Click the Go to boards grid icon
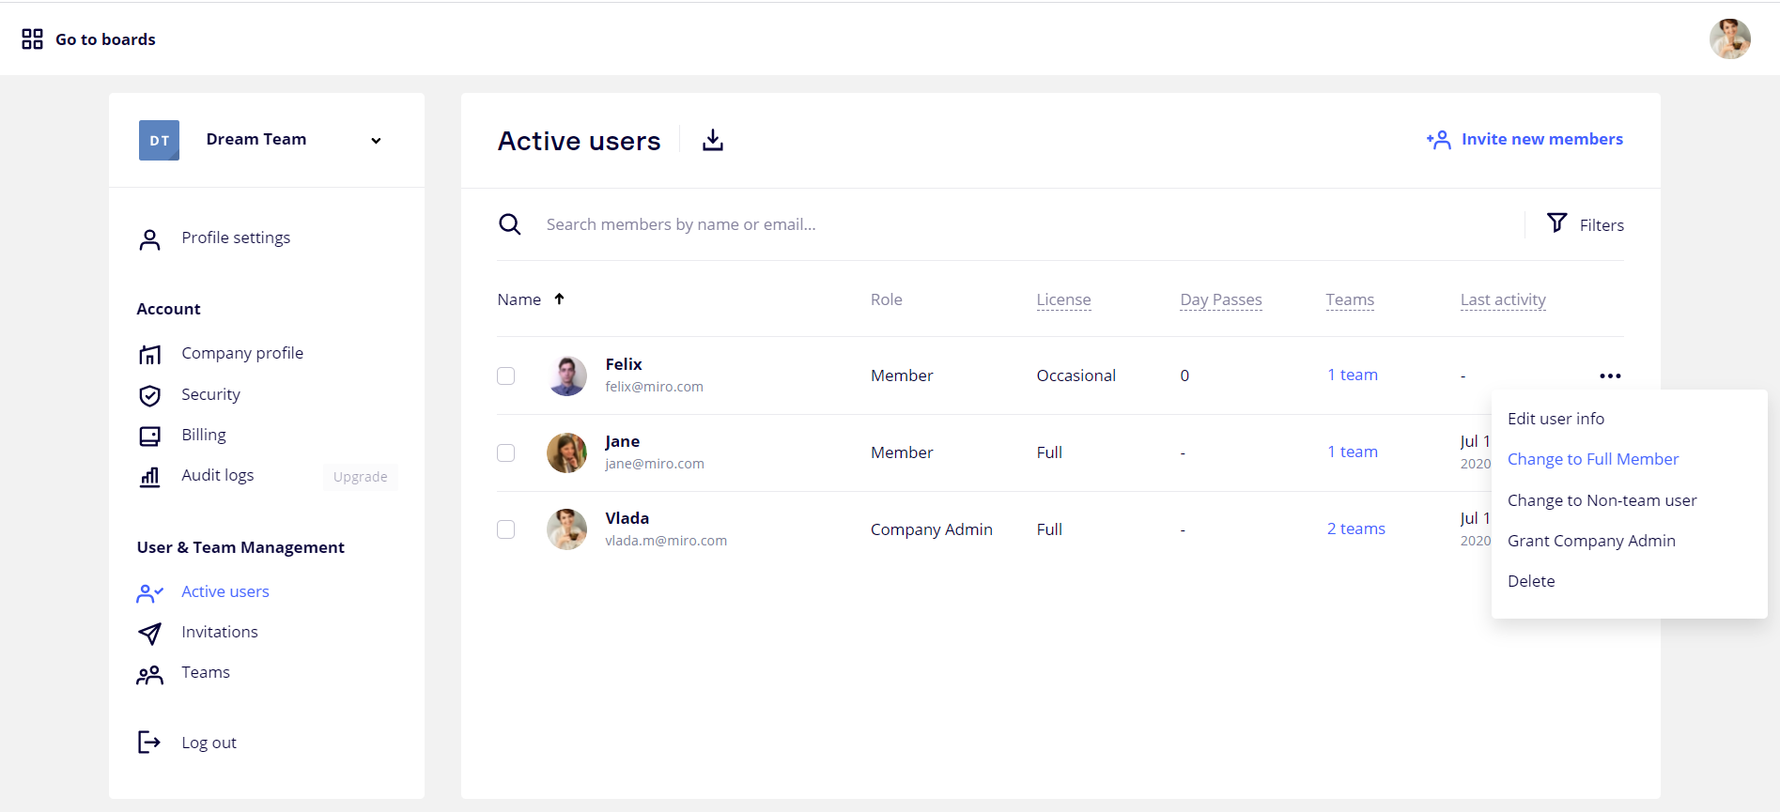Screen dimensions: 1780x812 tap(32, 39)
